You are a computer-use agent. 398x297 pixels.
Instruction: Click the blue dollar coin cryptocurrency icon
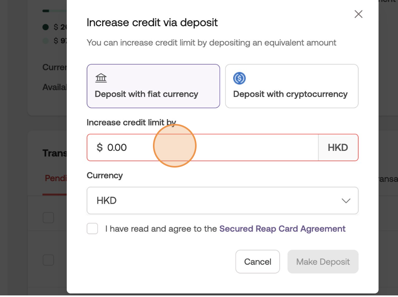239,78
